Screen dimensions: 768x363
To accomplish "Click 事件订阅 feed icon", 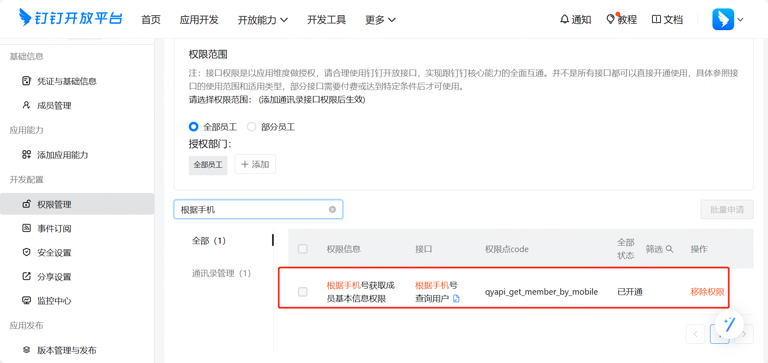I will coord(27,228).
